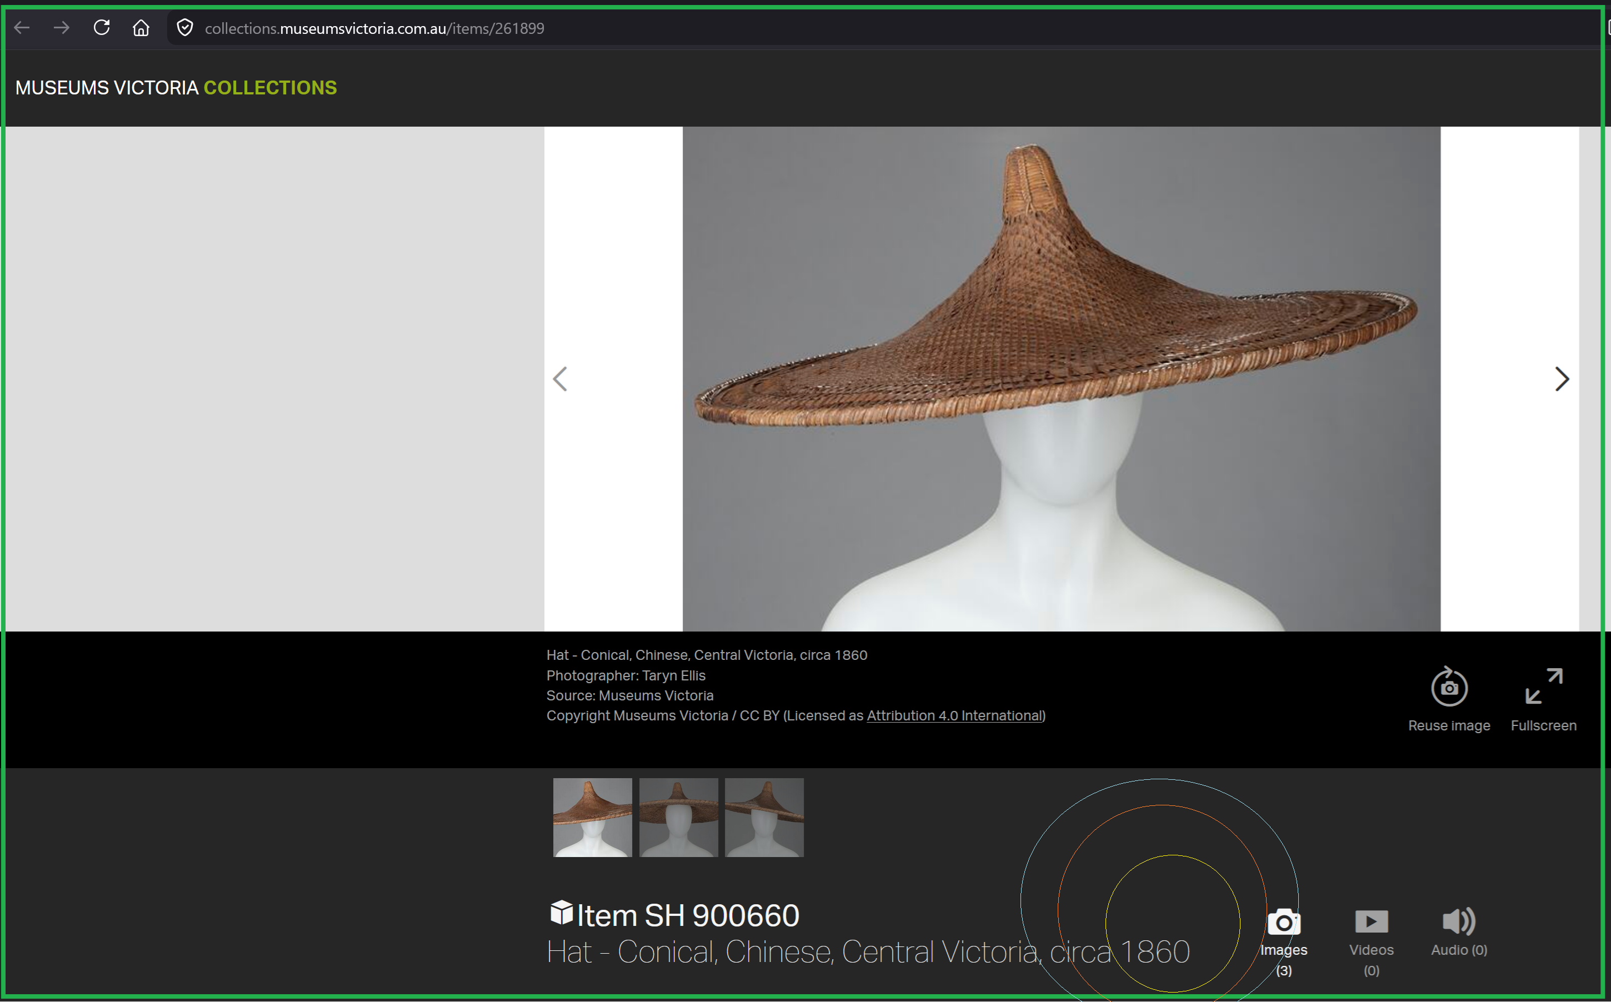This screenshot has width=1611, height=1002.
Task: Select the Audio (0) speaker icon
Action: [x=1459, y=921]
